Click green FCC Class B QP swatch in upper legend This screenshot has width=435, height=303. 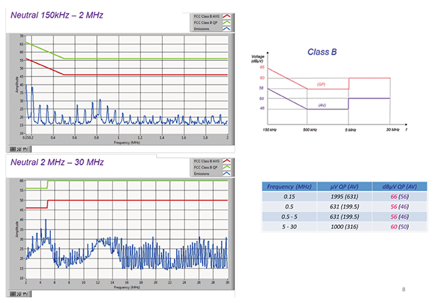(226, 22)
